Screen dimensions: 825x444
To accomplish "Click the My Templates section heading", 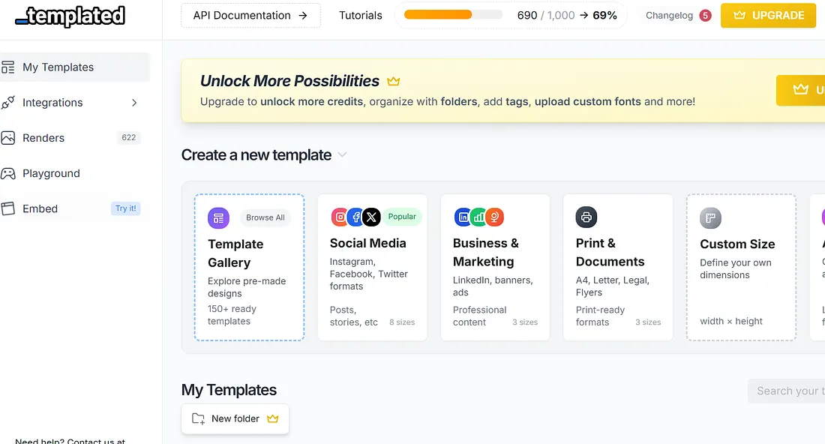I will (229, 390).
